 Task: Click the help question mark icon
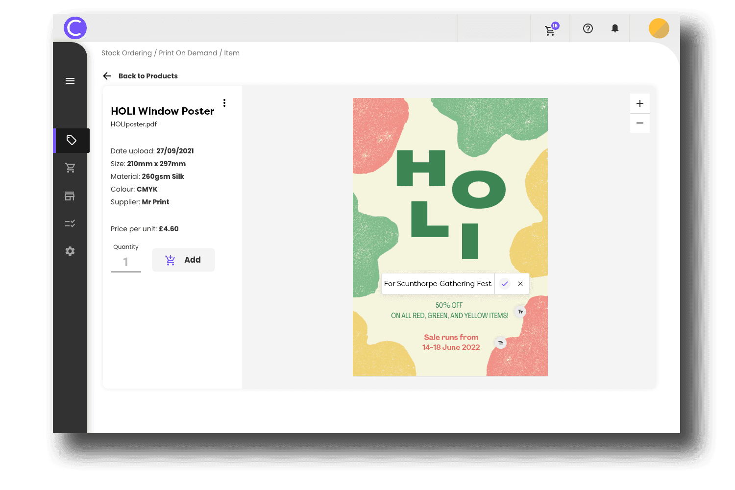click(x=588, y=28)
